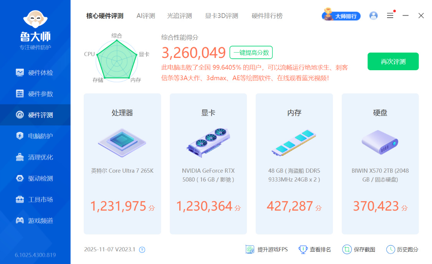Click the 48 GB 海盗船 DDR5 text
This screenshot has height=264, width=432.
[x=294, y=175]
